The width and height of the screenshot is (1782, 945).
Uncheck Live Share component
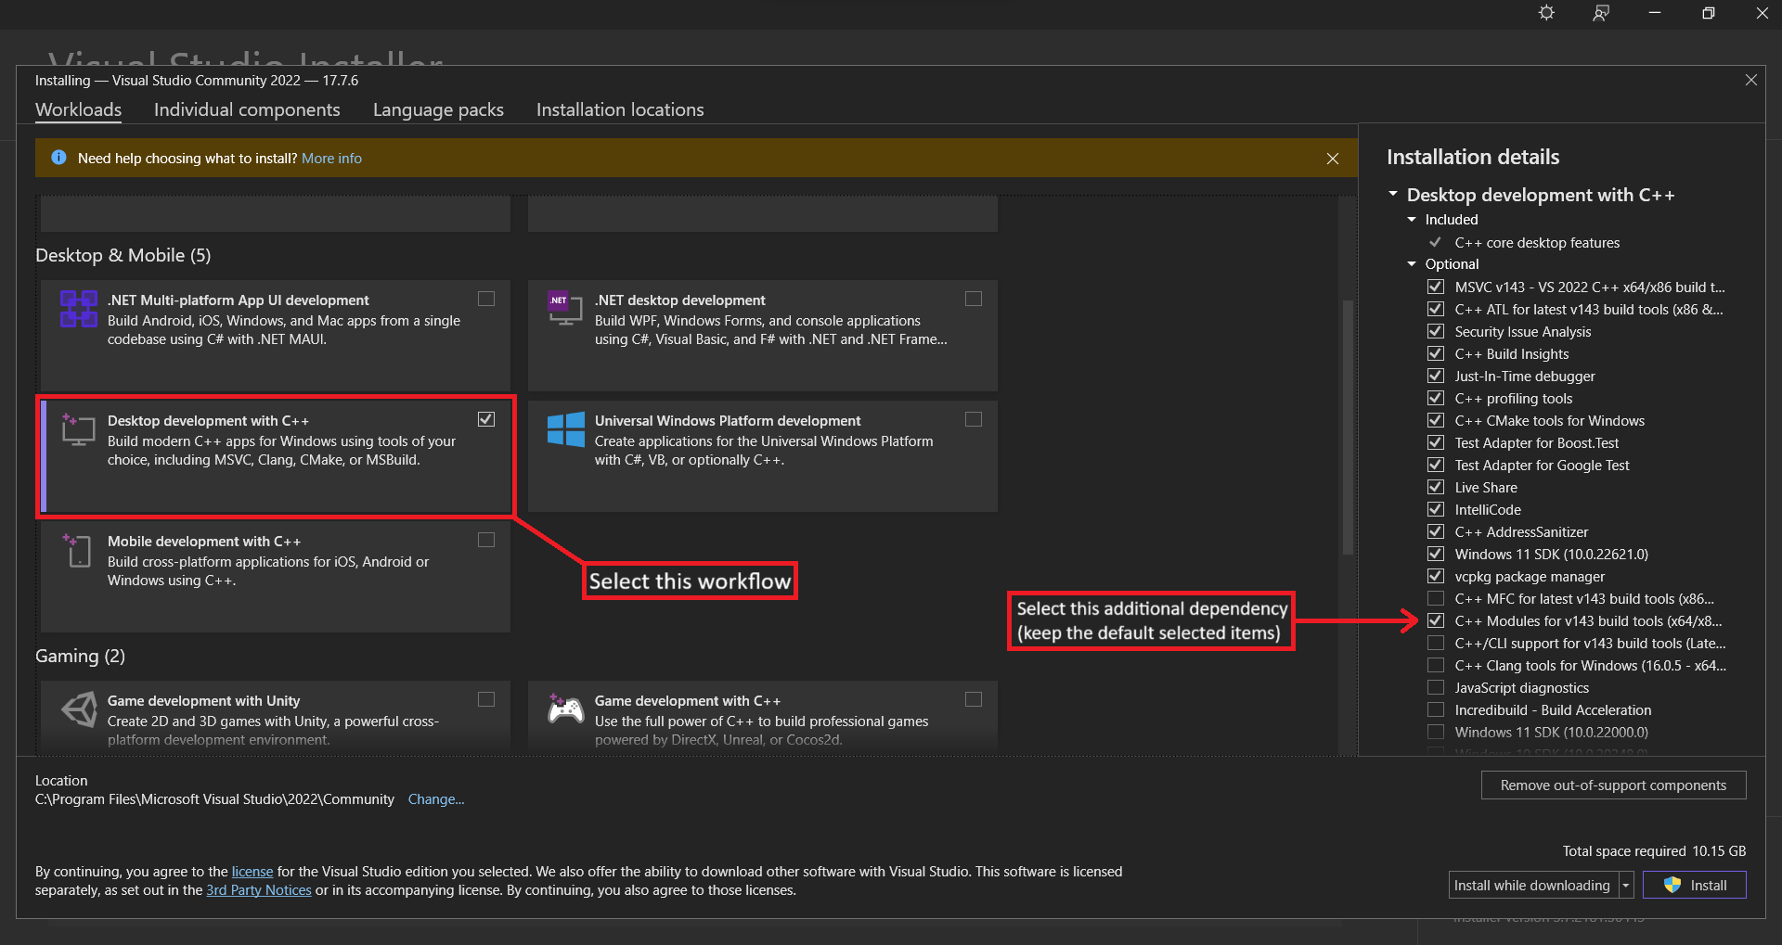pos(1436,487)
